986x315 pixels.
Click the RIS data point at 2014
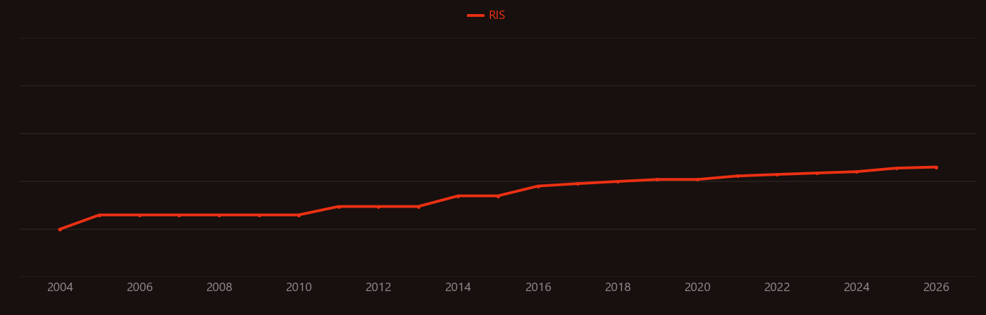pyautogui.click(x=458, y=196)
